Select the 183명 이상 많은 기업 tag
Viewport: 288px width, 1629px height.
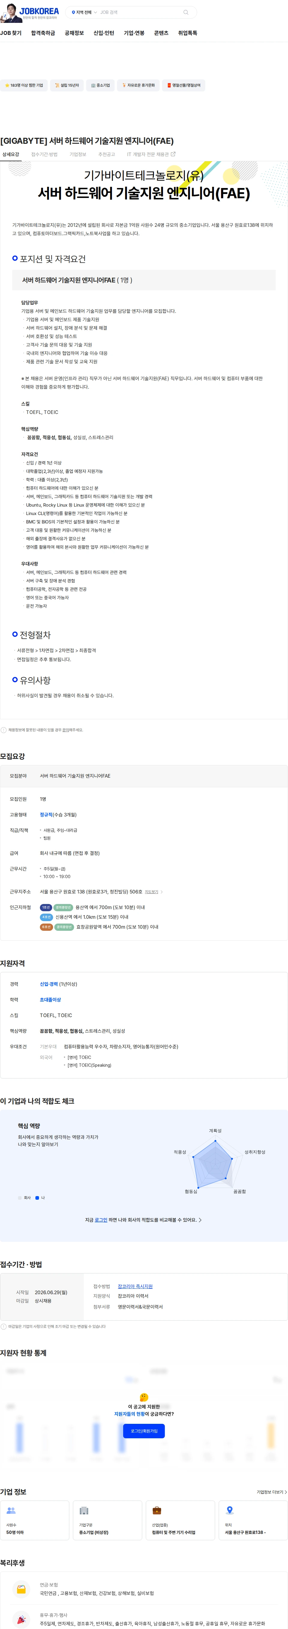tap(24, 85)
